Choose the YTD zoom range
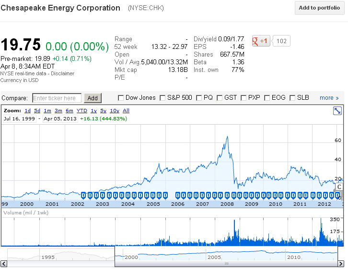The height and width of the screenshot is (270, 348). (x=81, y=111)
